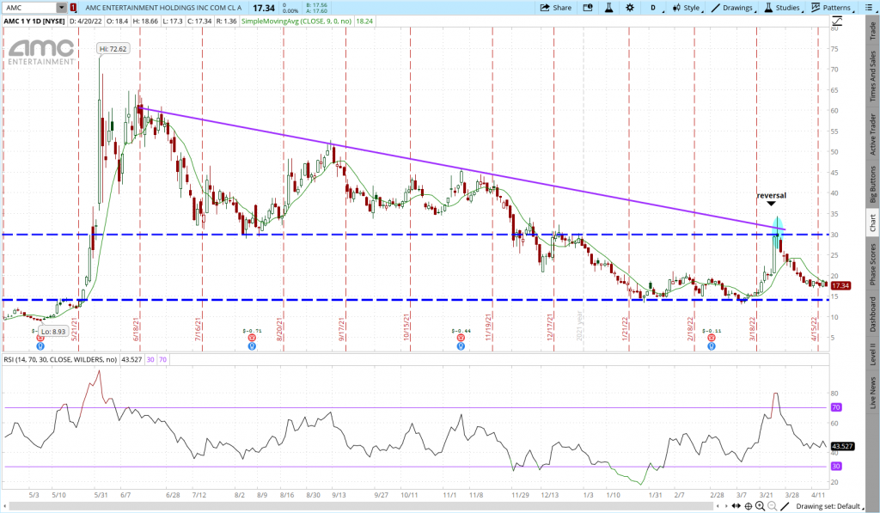880x513 pixels.
Task: Click the news alert icon beside Share
Action: coord(586,8)
